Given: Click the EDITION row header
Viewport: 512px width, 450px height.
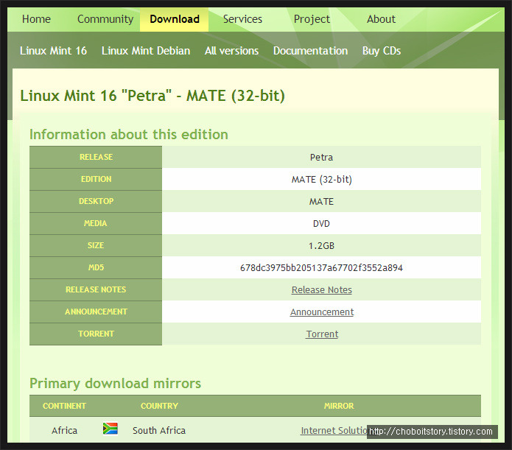Looking at the screenshot, I should 96,179.
